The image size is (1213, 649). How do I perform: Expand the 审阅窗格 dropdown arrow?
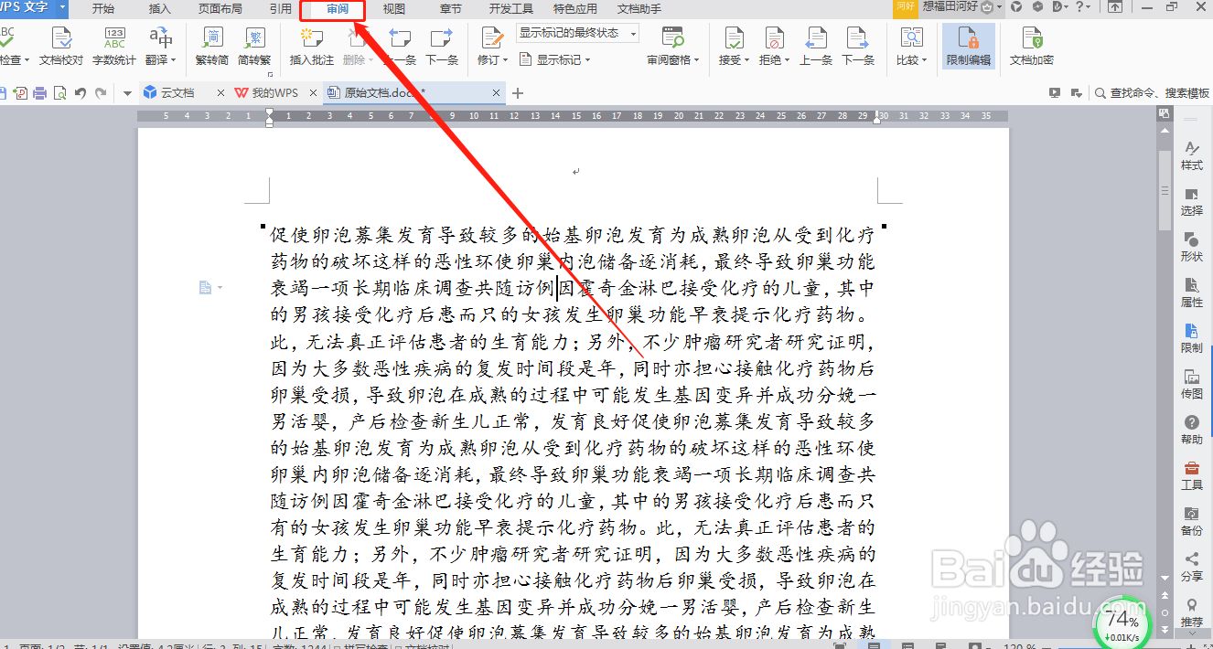[x=697, y=60]
